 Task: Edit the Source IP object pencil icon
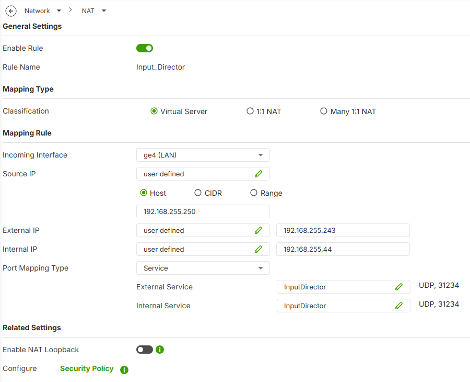(258, 174)
